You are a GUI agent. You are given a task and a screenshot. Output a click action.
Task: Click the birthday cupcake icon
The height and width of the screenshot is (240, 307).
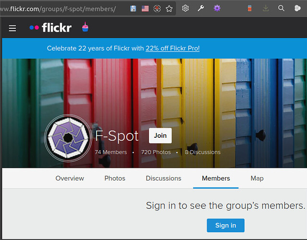(x=85, y=27)
